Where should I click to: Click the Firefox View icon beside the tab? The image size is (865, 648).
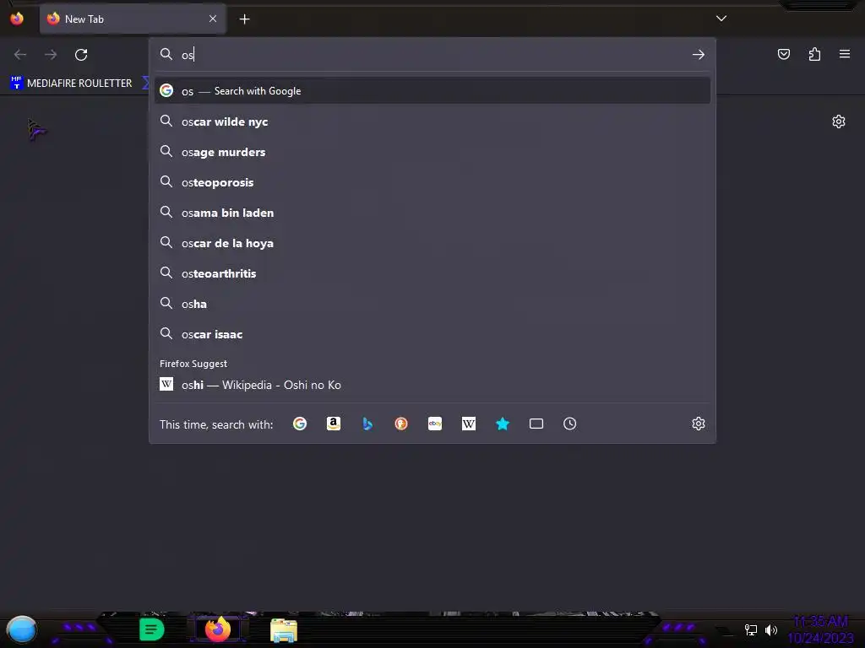tap(17, 19)
